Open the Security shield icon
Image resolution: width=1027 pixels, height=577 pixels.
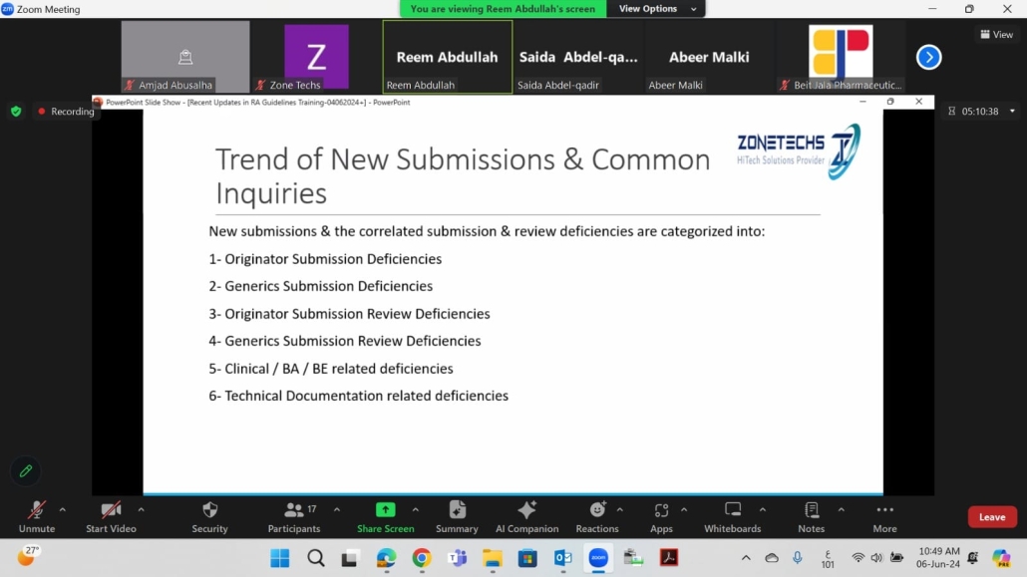(209, 511)
